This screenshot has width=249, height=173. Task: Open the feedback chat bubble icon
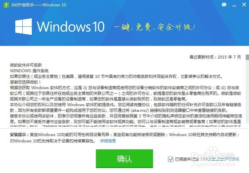[224, 5]
